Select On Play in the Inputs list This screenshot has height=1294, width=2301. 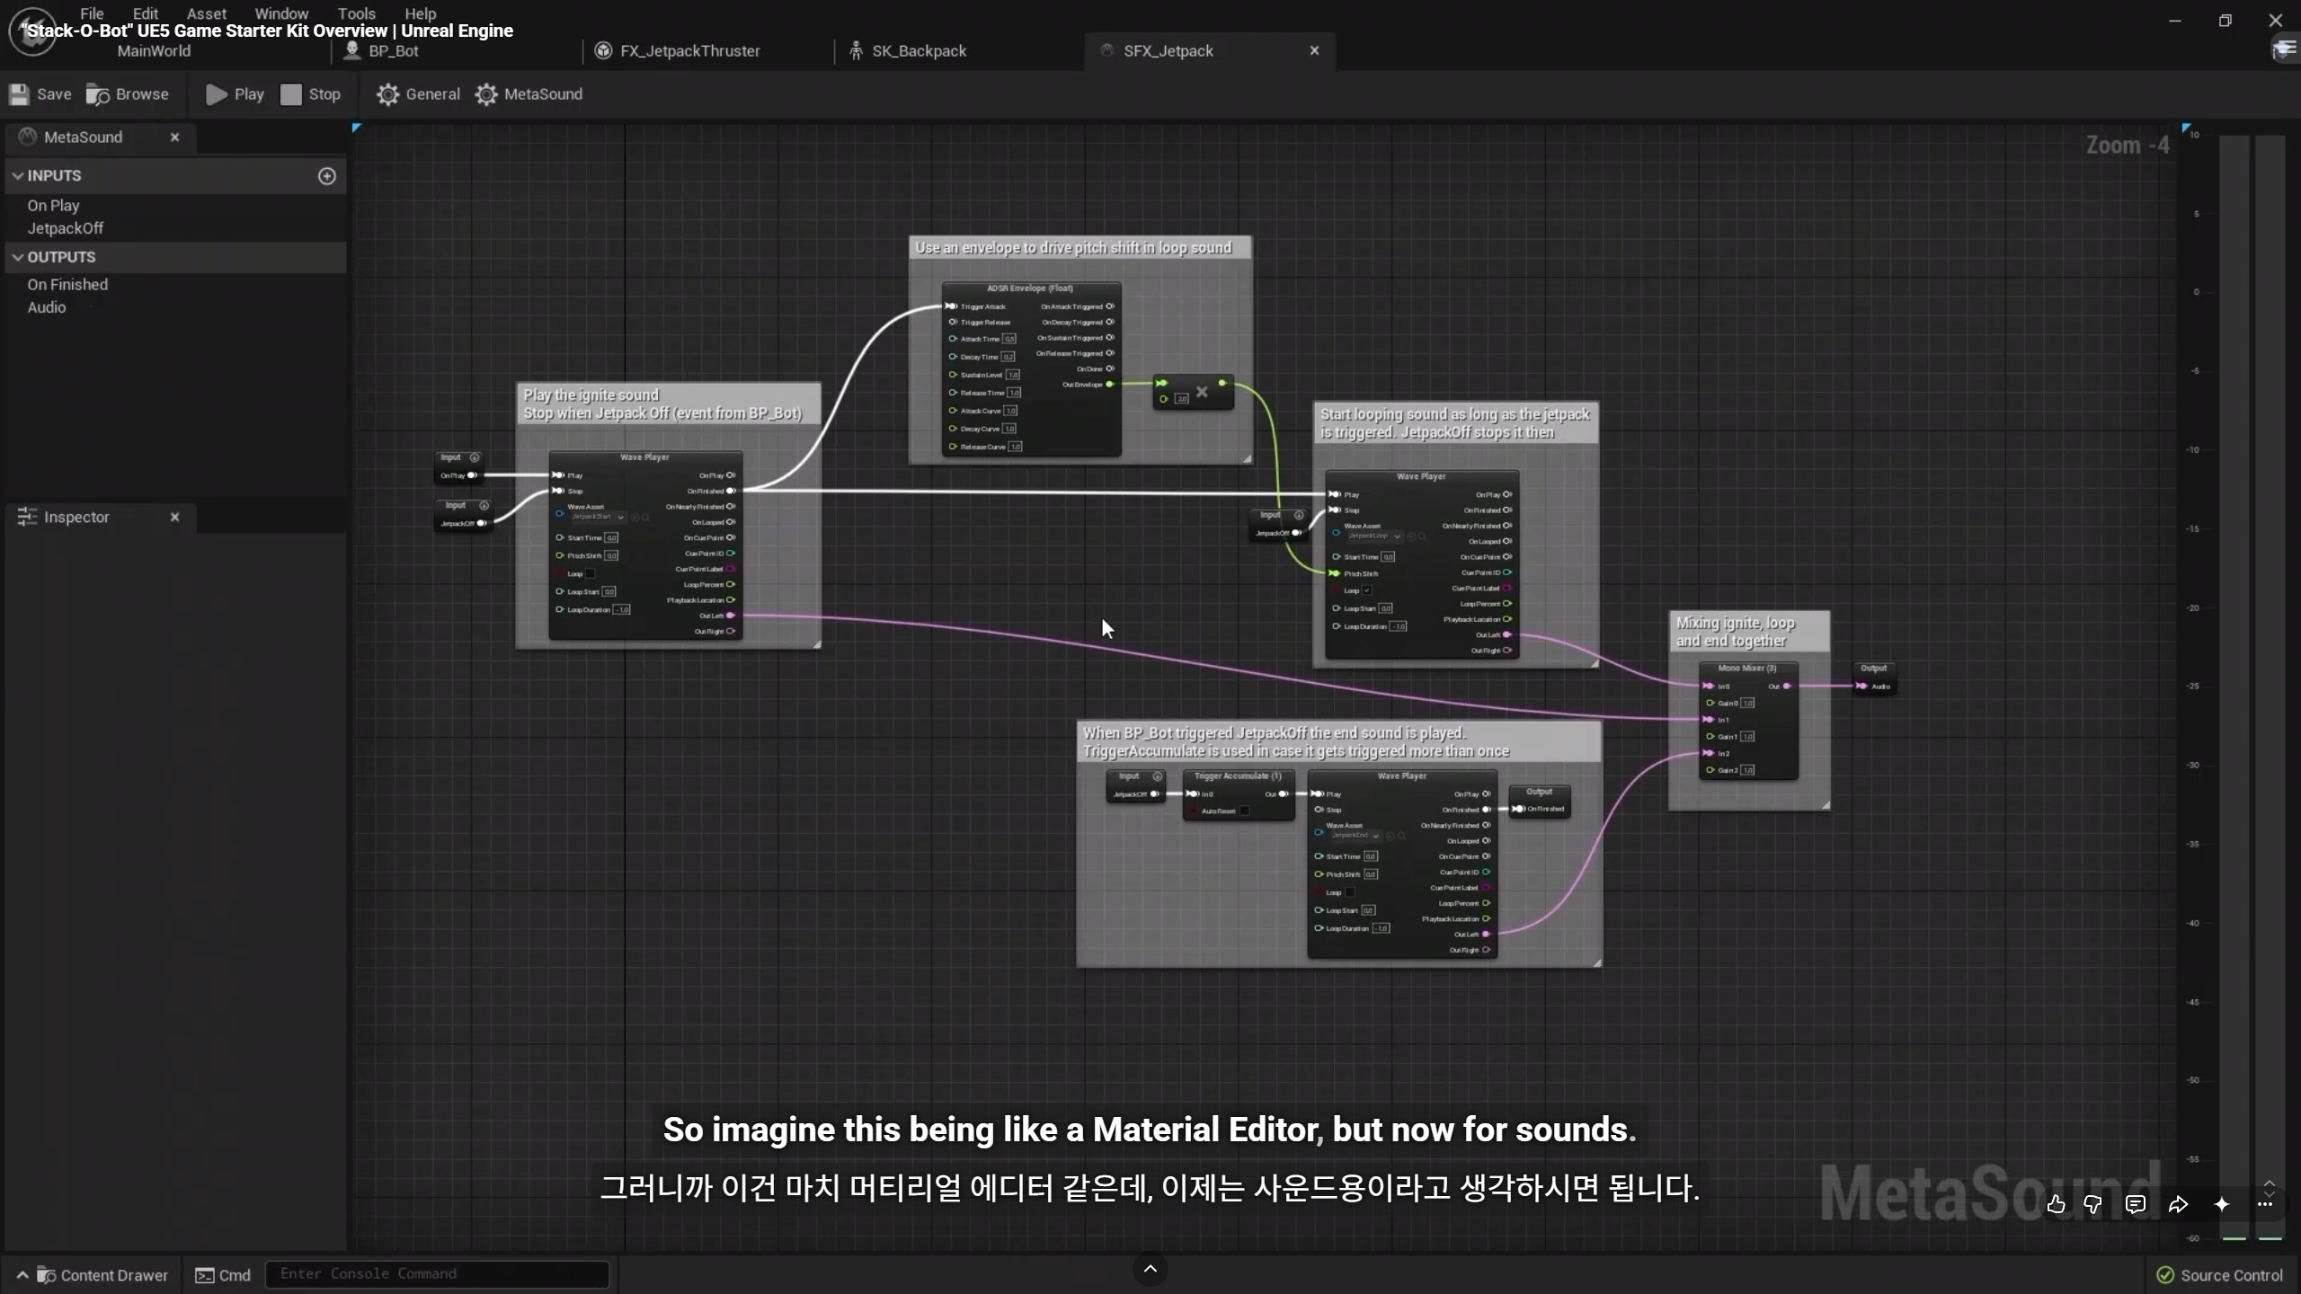coord(53,206)
